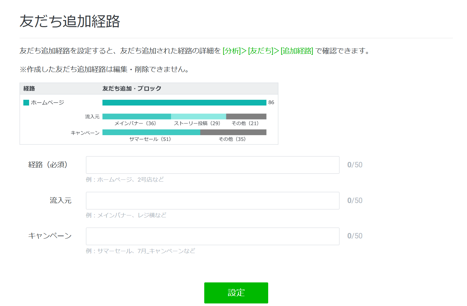Click the gray その他 (21) bar segment
Screen dimensions: 467x306
pos(246,117)
